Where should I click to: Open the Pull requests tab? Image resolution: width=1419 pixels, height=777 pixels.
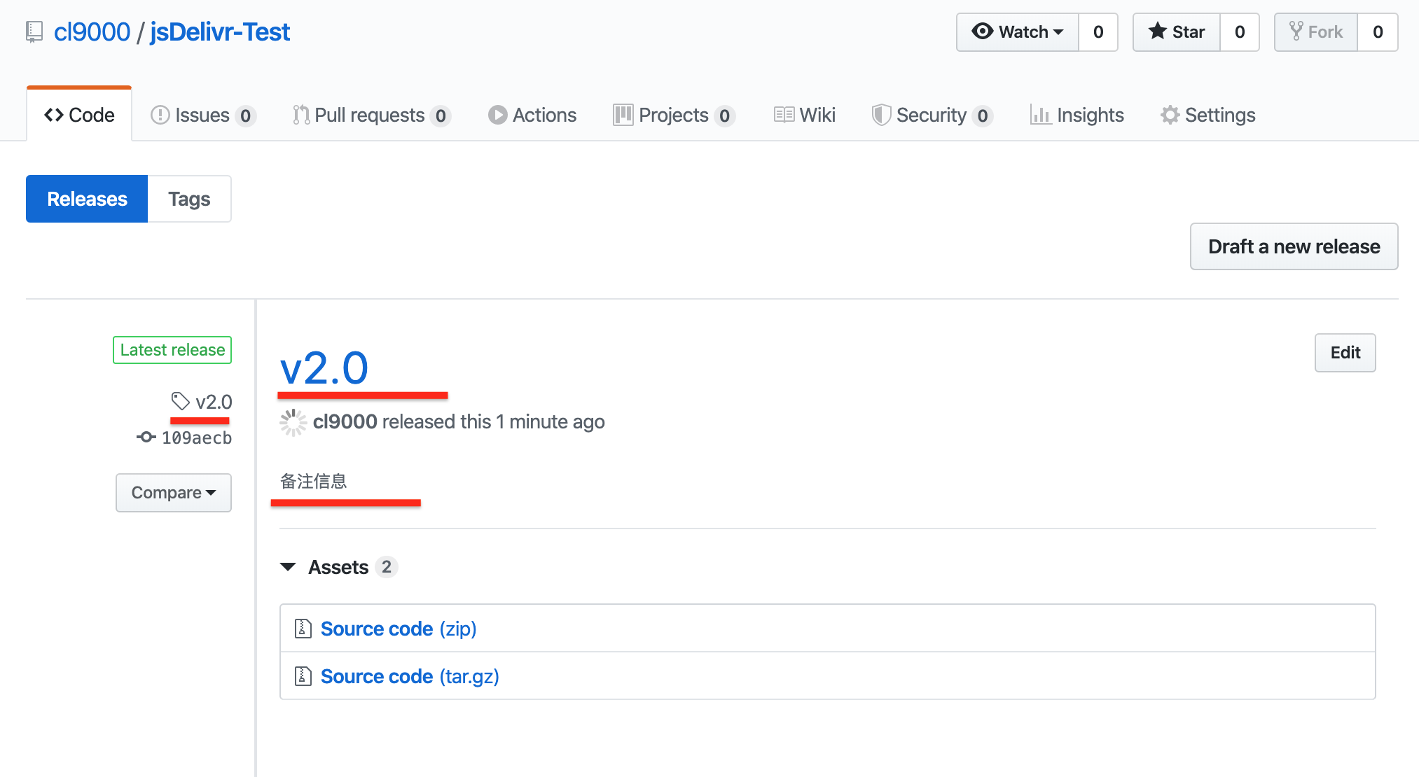[x=372, y=115]
